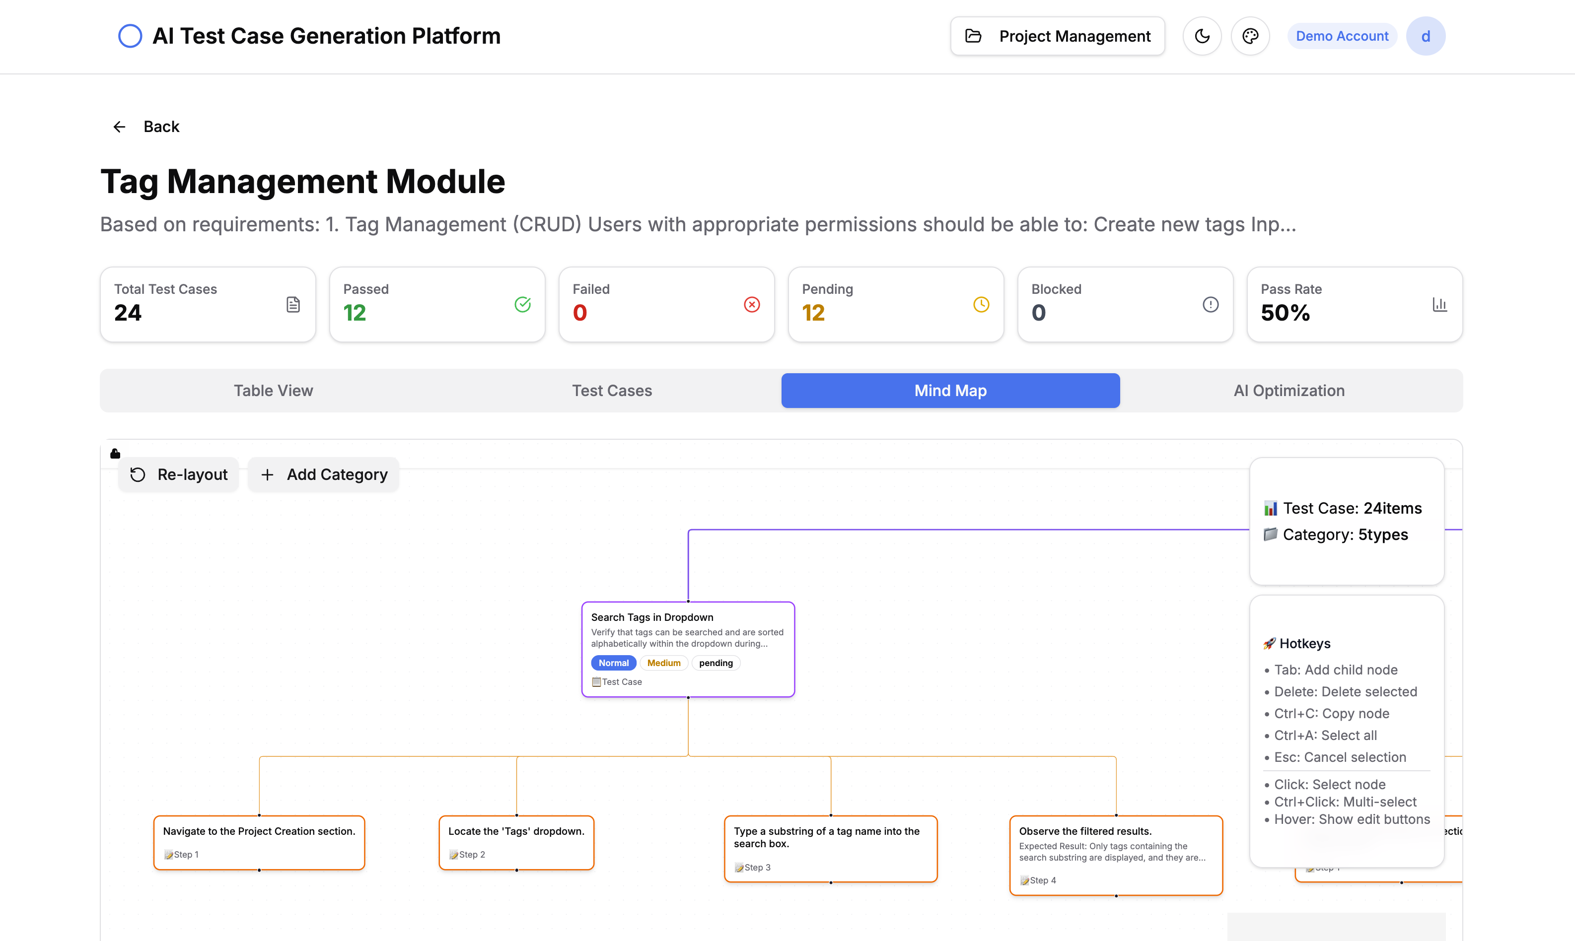1575x941 pixels.
Task: Collapse the 'Search Tags in Dropdown' node children
Action: [688, 696]
